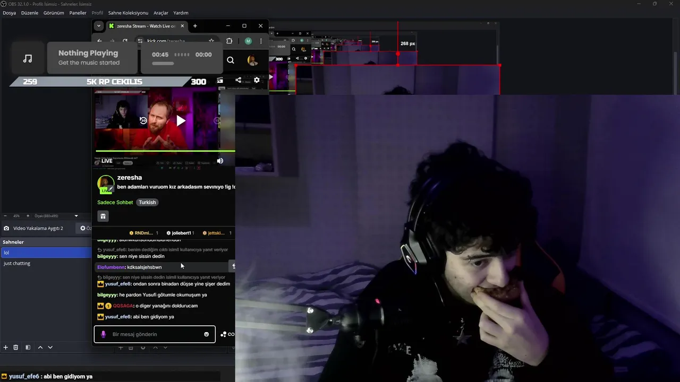Open the Araçlar menu
This screenshot has width=680, height=382.
(161, 13)
